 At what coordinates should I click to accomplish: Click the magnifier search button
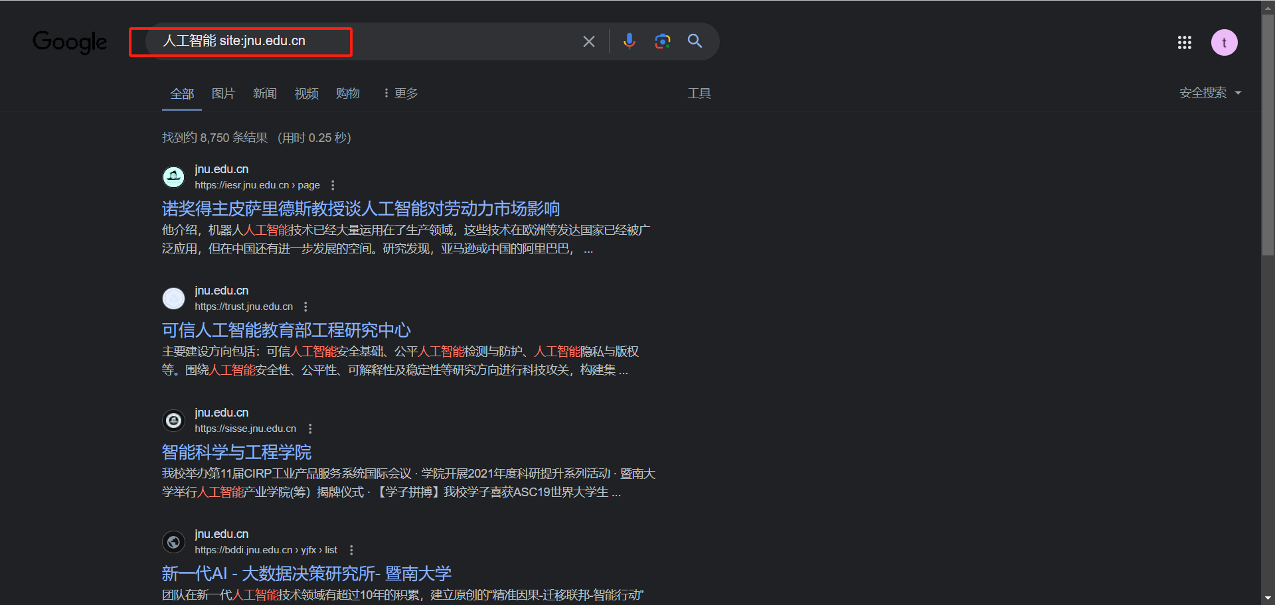(x=695, y=41)
